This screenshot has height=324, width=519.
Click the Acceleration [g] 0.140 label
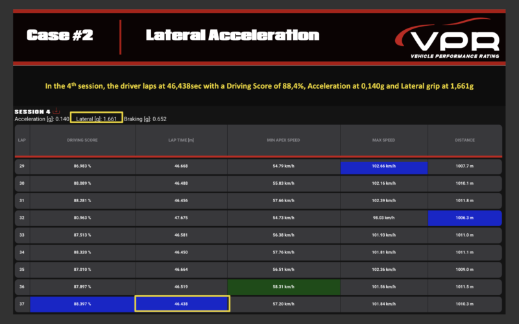coord(42,119)
